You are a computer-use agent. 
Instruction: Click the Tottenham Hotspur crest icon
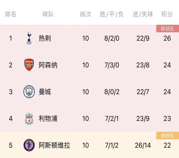[x=29, y=38]
